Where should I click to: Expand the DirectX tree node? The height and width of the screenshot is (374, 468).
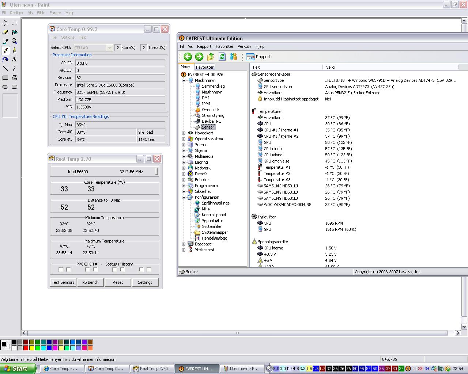184,174
